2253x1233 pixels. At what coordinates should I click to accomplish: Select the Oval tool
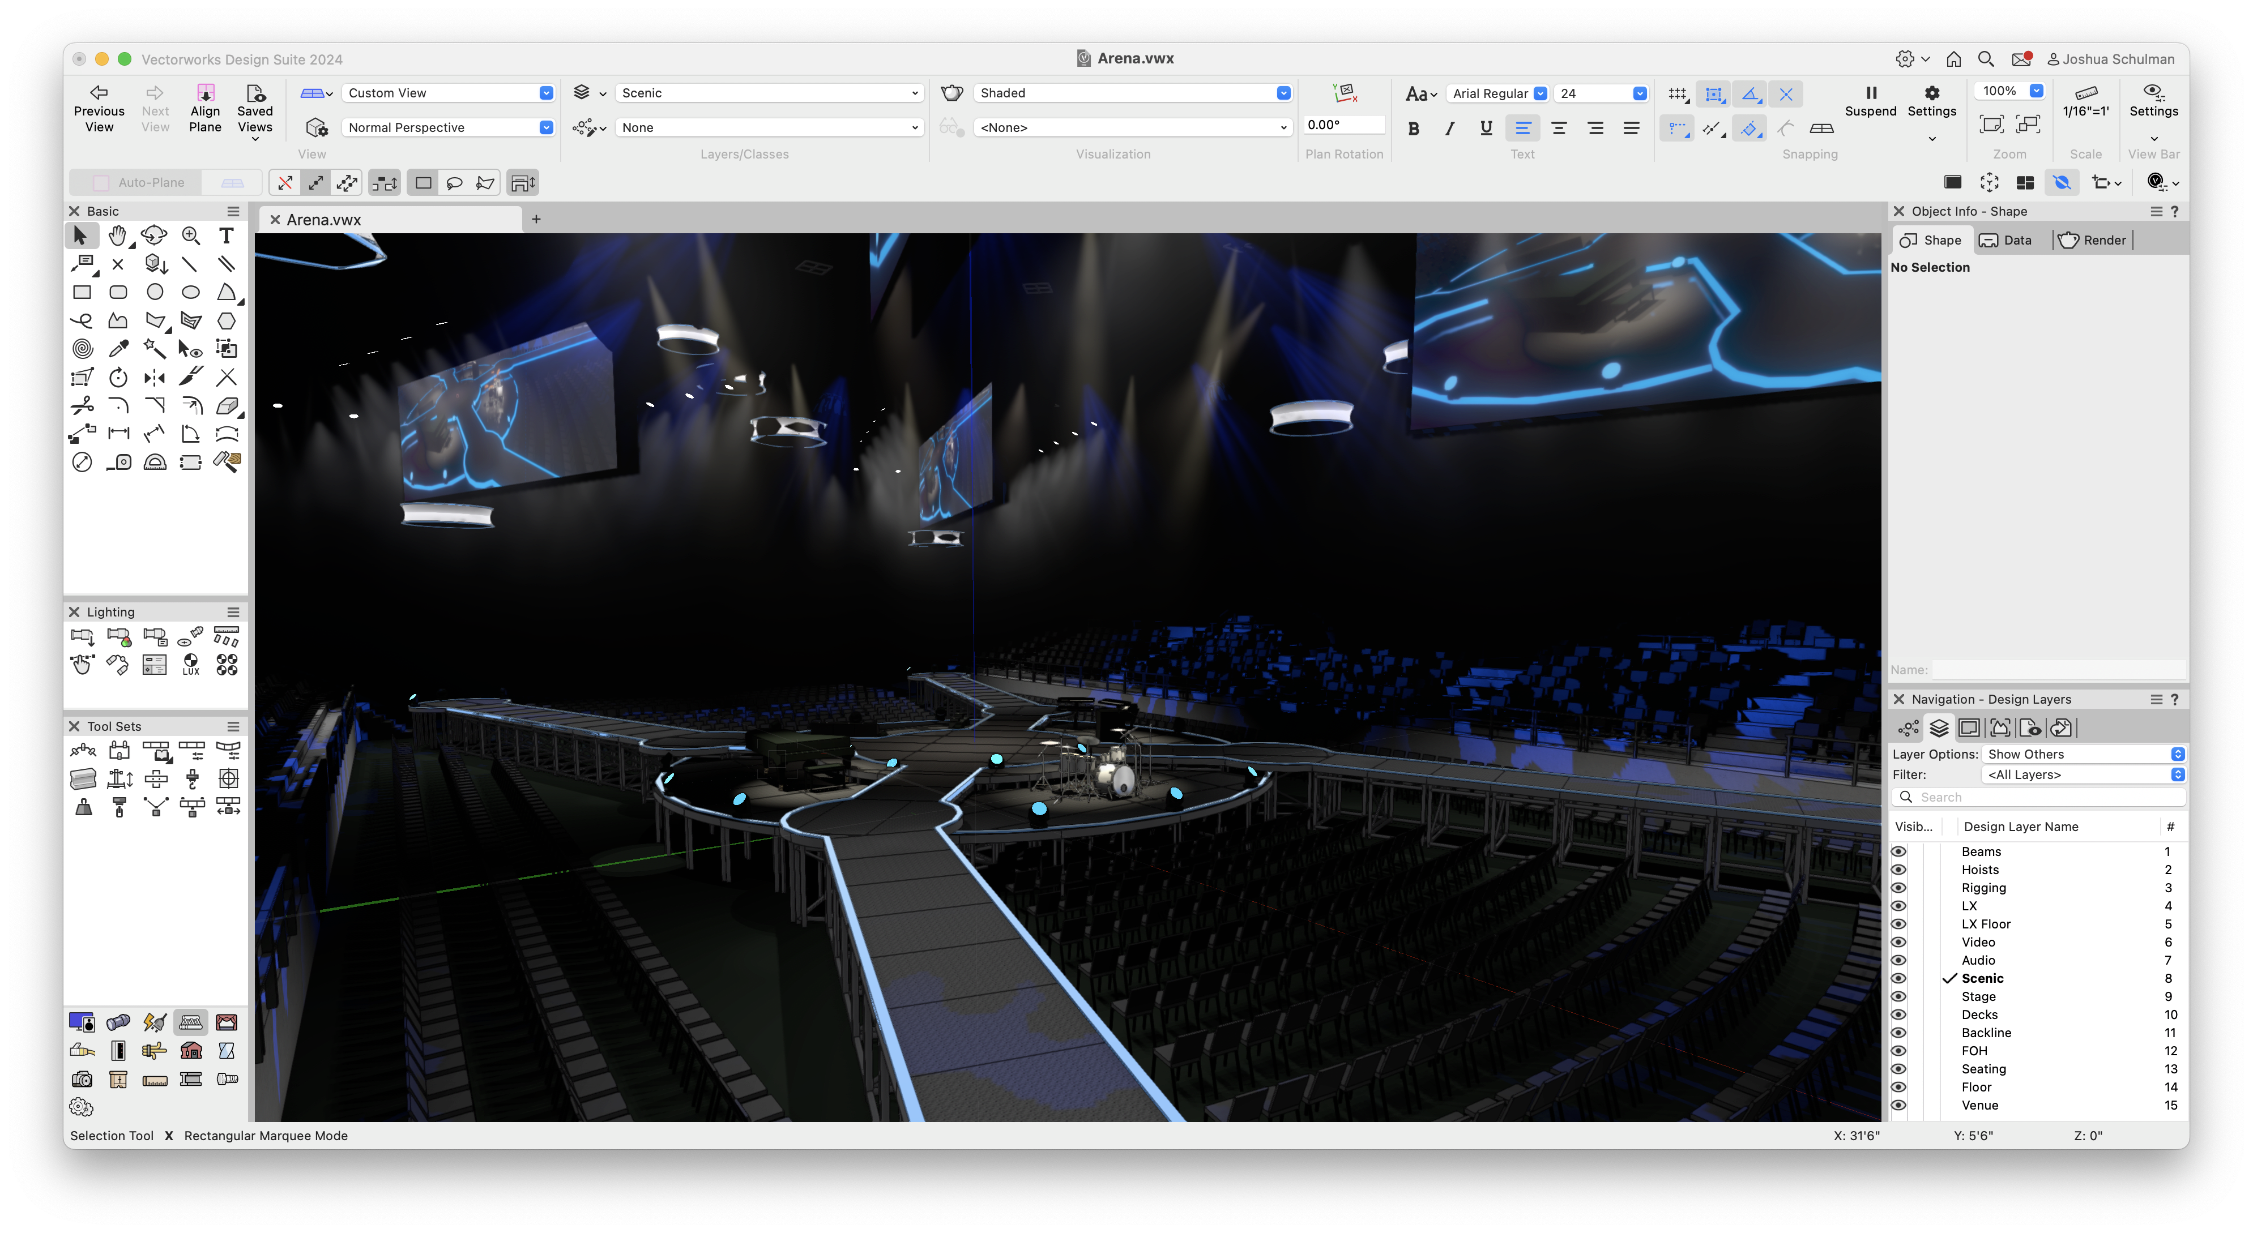pos(191,292)
